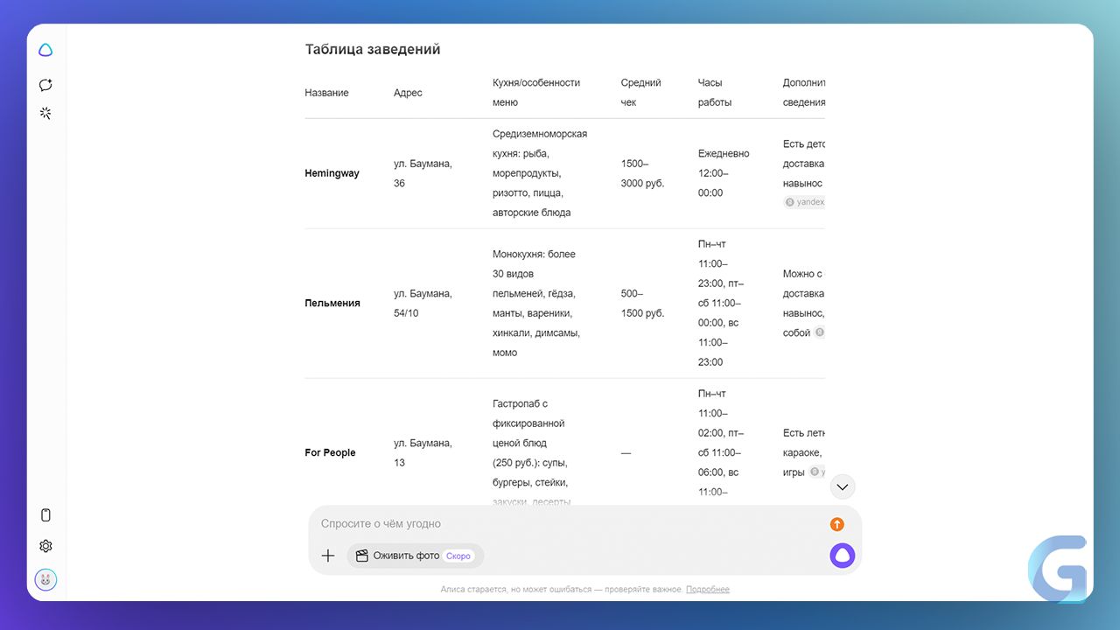Open the bunny avatar profile
This screenshot has width=1120, height=630.
45,579
